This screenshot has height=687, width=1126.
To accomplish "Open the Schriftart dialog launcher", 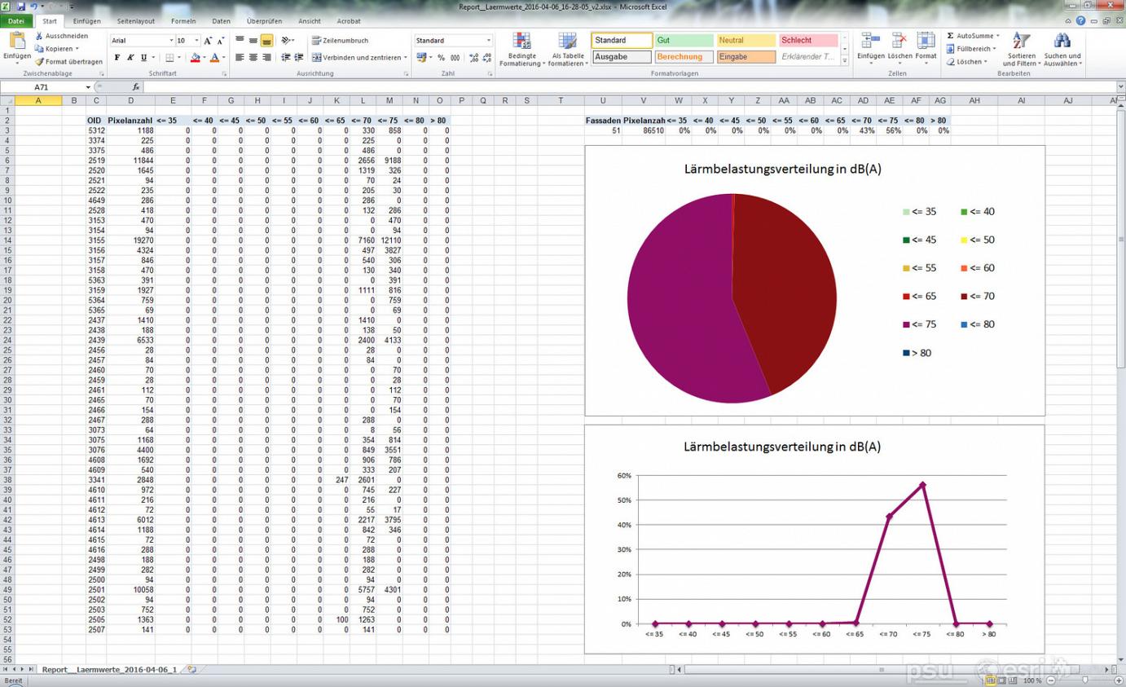I will [224, 74].
